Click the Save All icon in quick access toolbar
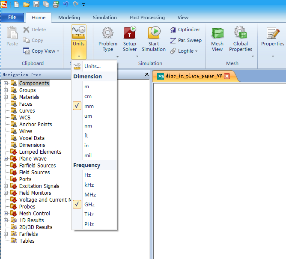Screen dimensions: 286x259 (46, 4)
